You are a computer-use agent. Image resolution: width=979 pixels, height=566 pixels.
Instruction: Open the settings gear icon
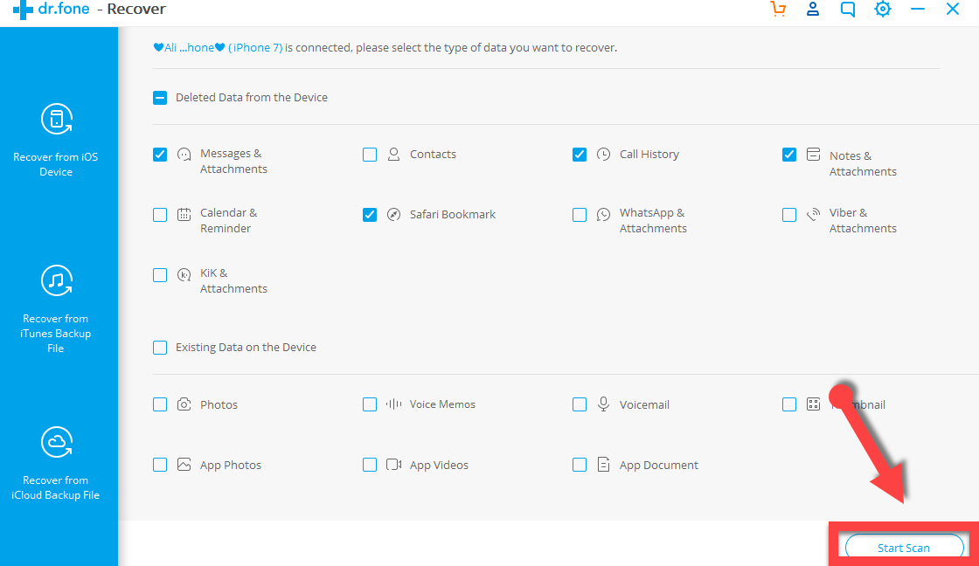883,10
